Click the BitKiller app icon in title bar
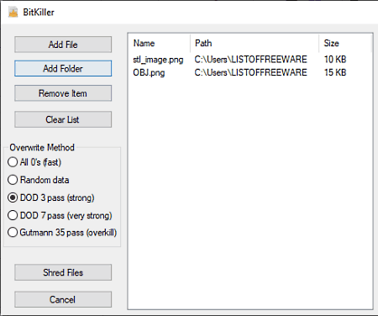378x316 pixels. point(13,12)
